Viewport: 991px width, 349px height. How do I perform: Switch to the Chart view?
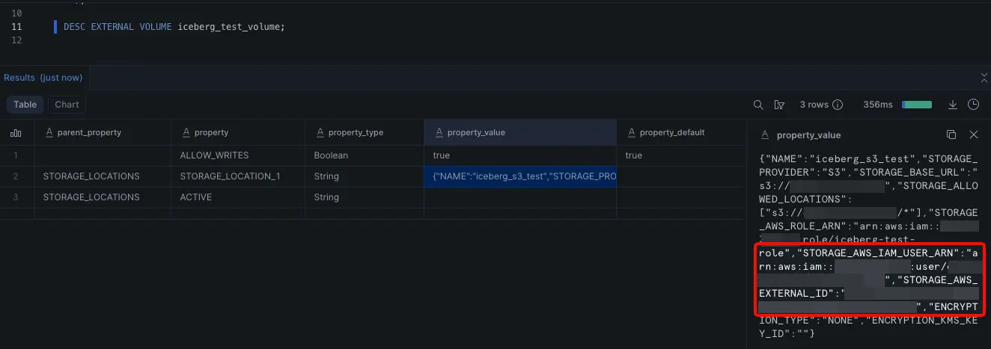pyautogui.click(x=67, y=105)
